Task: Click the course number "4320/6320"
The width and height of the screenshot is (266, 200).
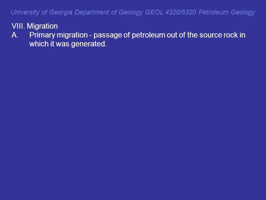Action: click(x=181, y=12)
